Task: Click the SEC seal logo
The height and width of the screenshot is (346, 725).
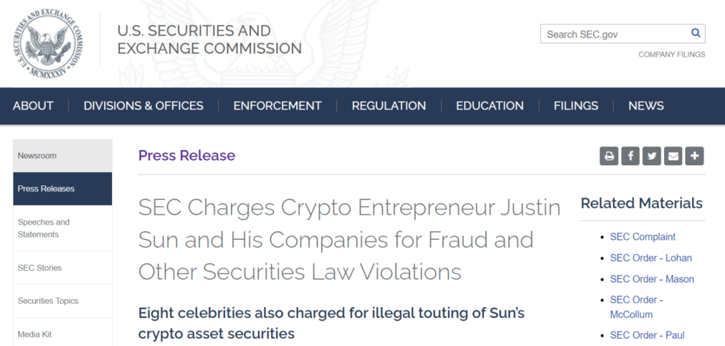Action: [x=48, y=44]
